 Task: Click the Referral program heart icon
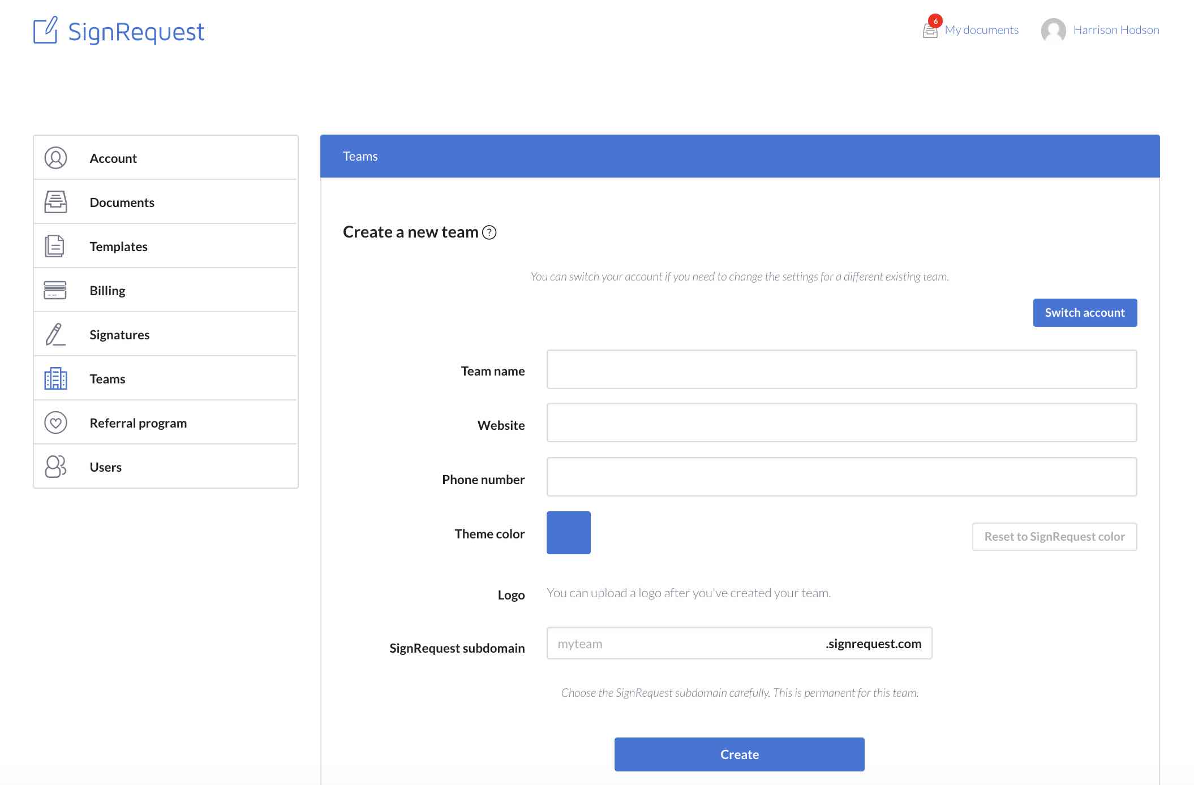pos(55,422)
